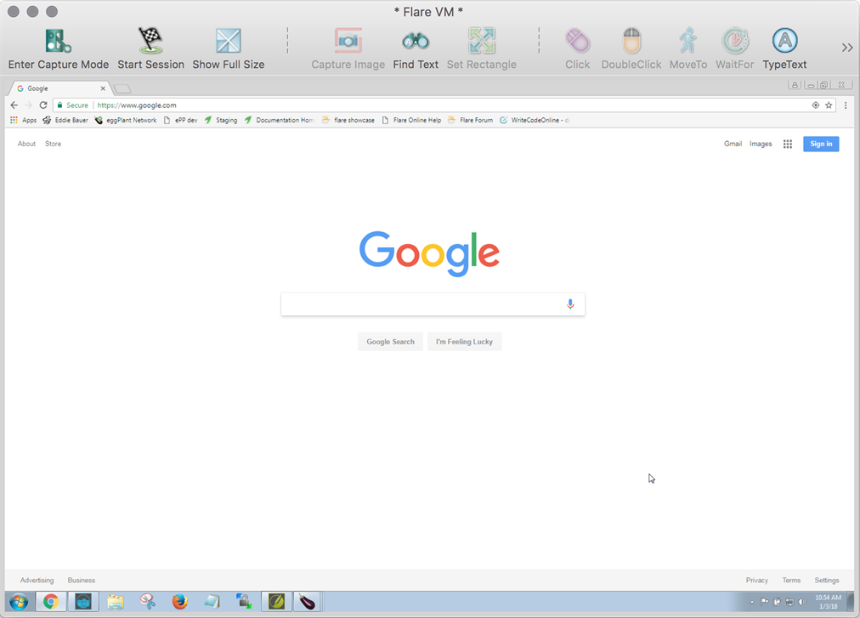Screen dimensions: 860x618
Task: Open the Settings footer menu
Action: point(827,580)
